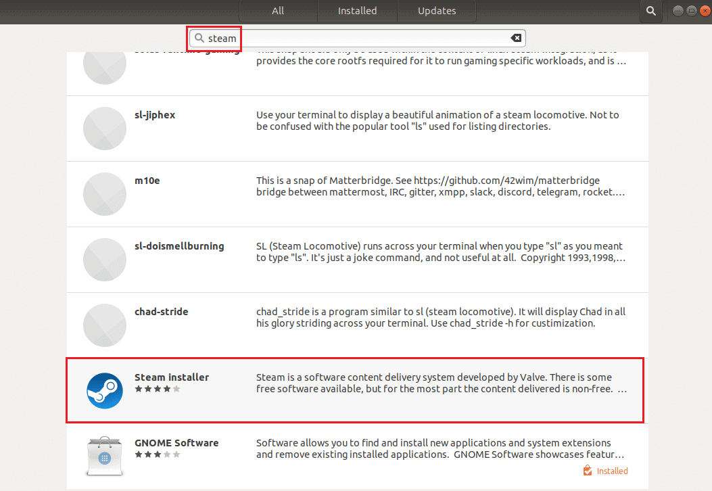Click the Steam installer blue logo icon
712x491 pixels.
point(105,390)
